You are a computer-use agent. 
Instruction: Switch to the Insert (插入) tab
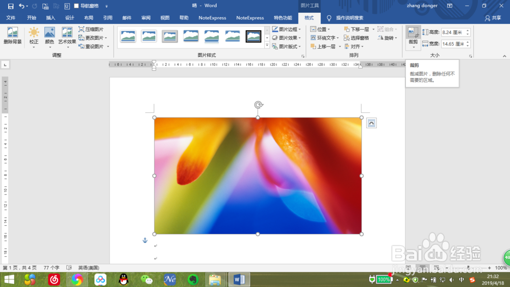tap(50, 18)
